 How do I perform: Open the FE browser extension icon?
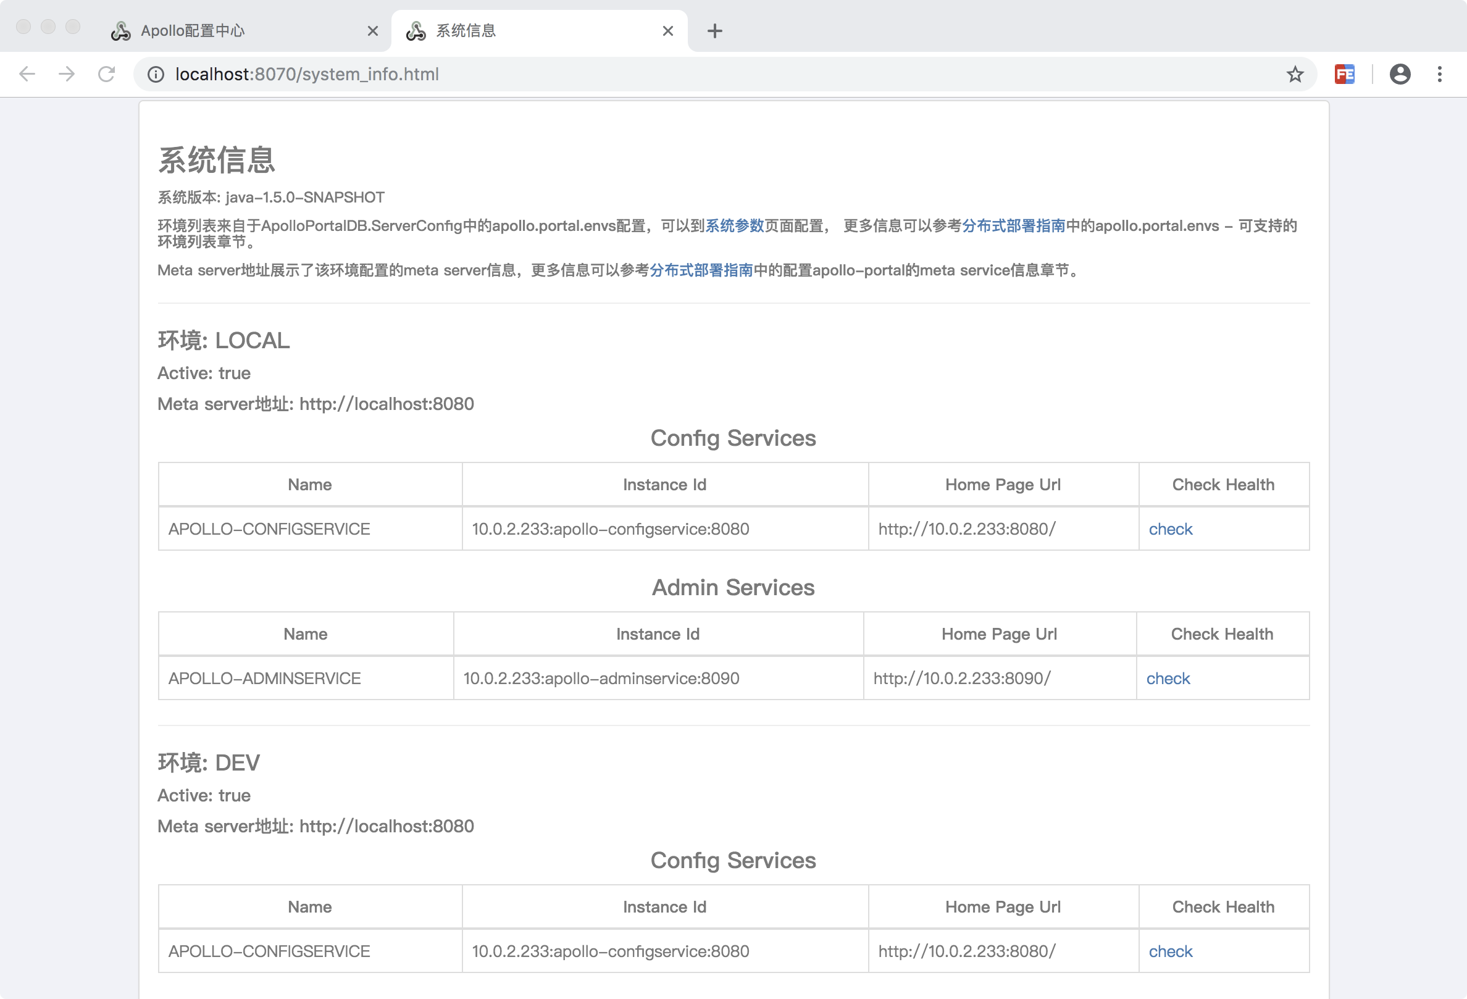(x=1345, y=75)
